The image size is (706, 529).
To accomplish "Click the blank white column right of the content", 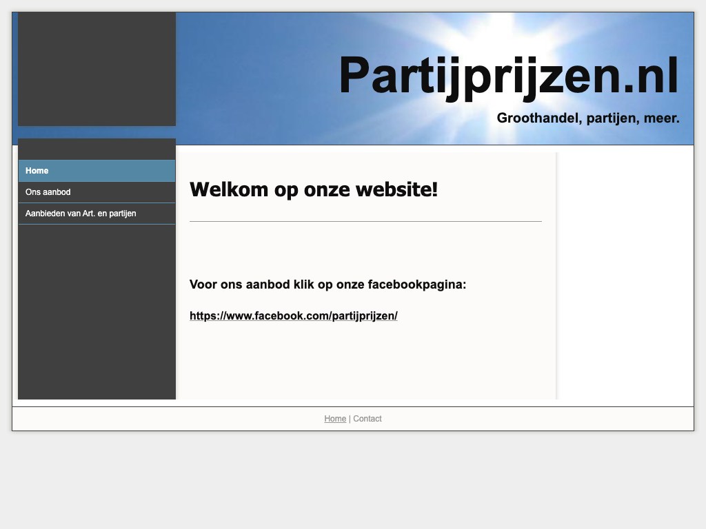I will [624, 276].
